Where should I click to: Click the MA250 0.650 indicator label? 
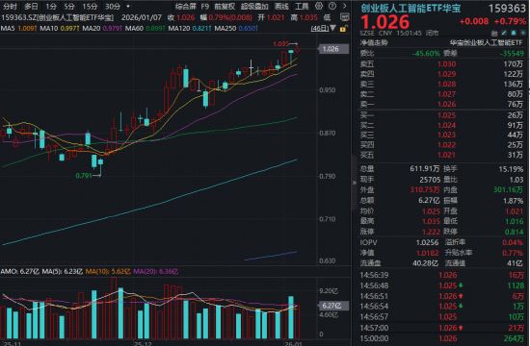[x=236, y=28]
